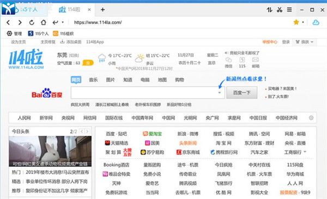This screenshot has height=199, width=327.
Task: Click the 切换 city switch link
Action: pos(74,55)
